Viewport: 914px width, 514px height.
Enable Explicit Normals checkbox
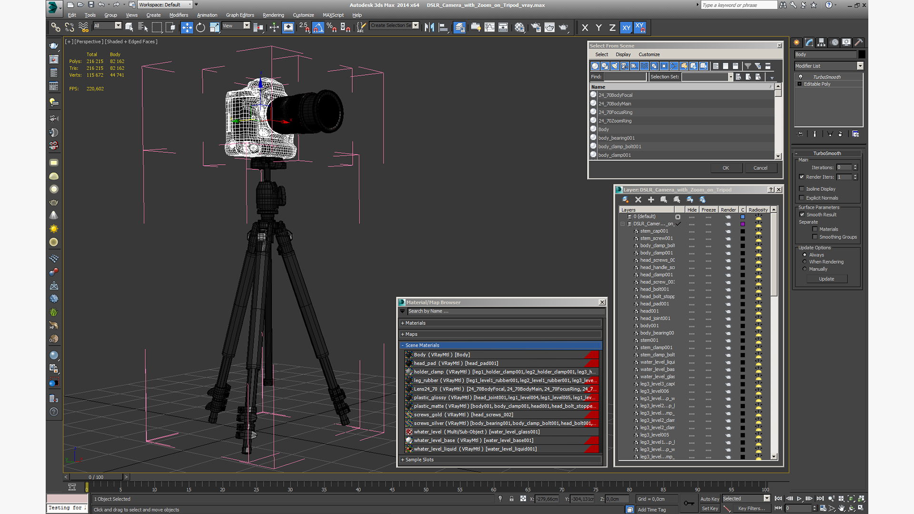pos(802,198)
